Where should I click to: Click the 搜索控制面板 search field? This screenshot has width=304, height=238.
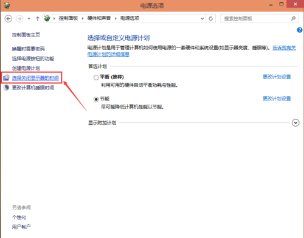[260, 19]
